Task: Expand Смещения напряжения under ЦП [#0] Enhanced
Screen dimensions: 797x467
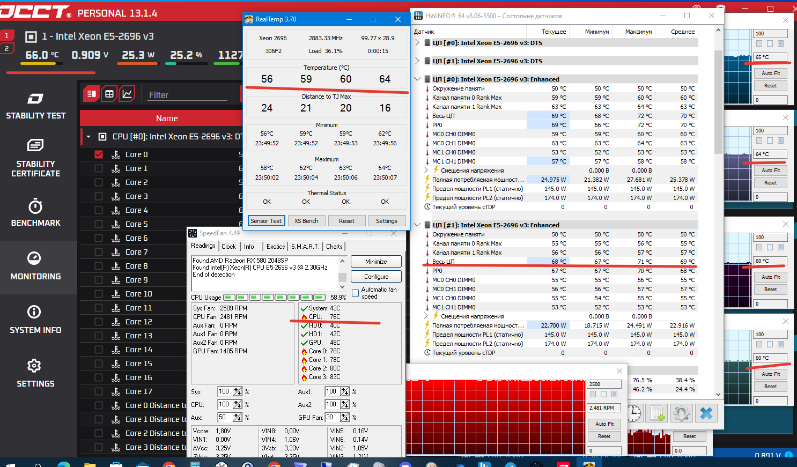Action: (x=426, y=170)
